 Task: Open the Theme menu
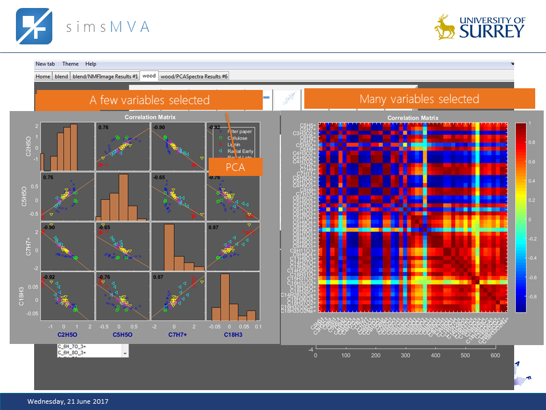pyautogui.click(x=70, y=64)
